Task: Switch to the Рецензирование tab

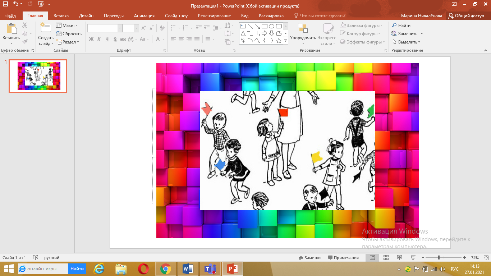Action: coord(214,16)
